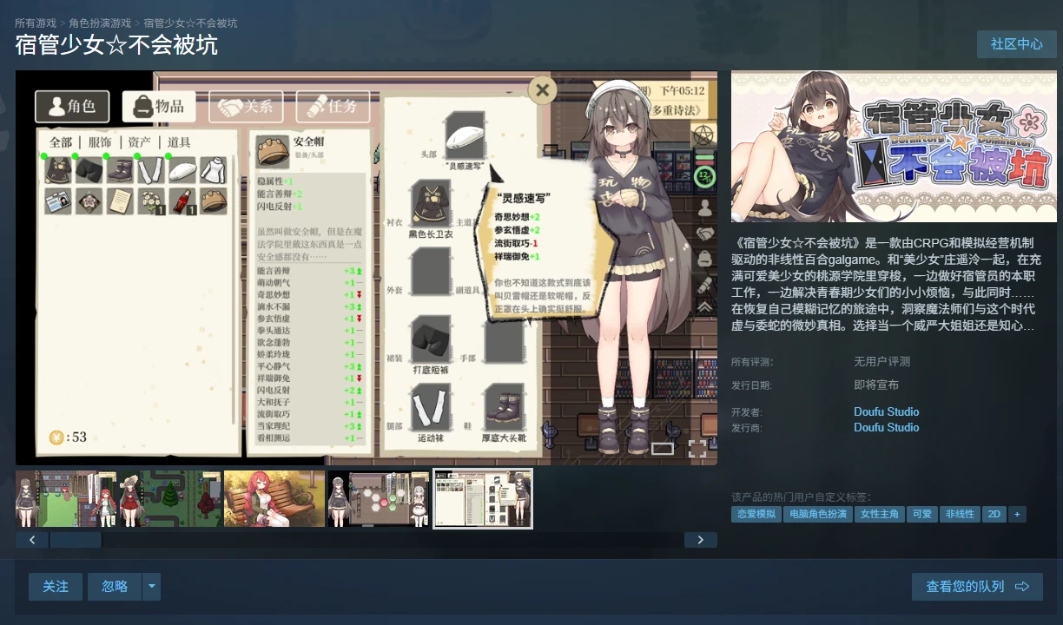Close the equipment panel with X
Screen dimensions: 1063x625
(542, 89)
